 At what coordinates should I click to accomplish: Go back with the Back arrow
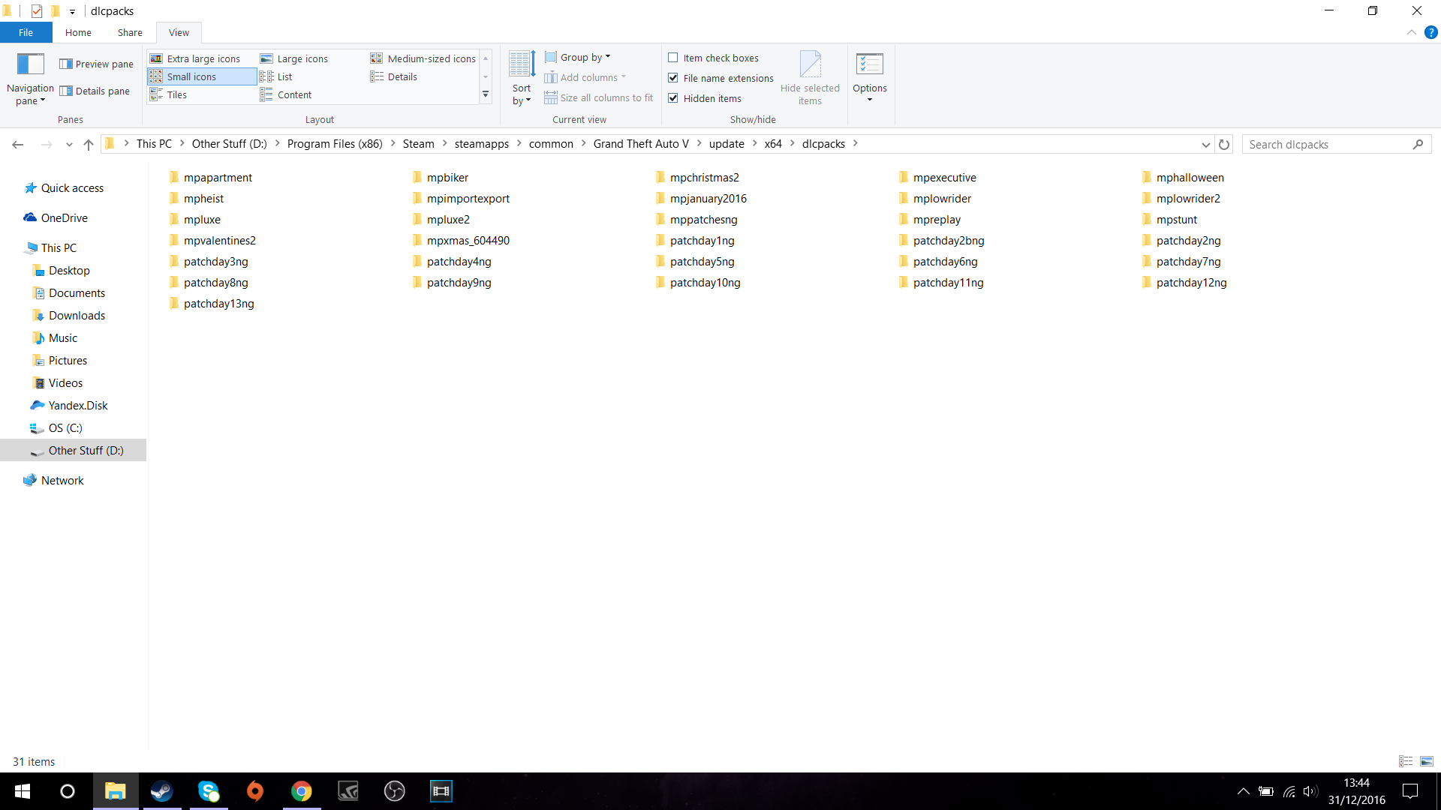[18, 144]
